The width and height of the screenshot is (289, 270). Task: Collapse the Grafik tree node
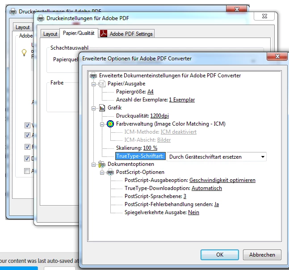(94, 108)
